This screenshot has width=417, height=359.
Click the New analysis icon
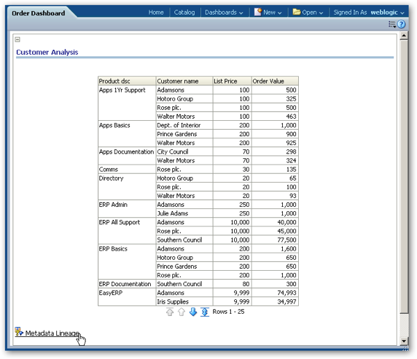click(x=258, y=12)
